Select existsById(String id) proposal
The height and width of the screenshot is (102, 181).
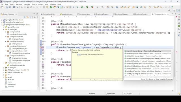tap(148, 74)
